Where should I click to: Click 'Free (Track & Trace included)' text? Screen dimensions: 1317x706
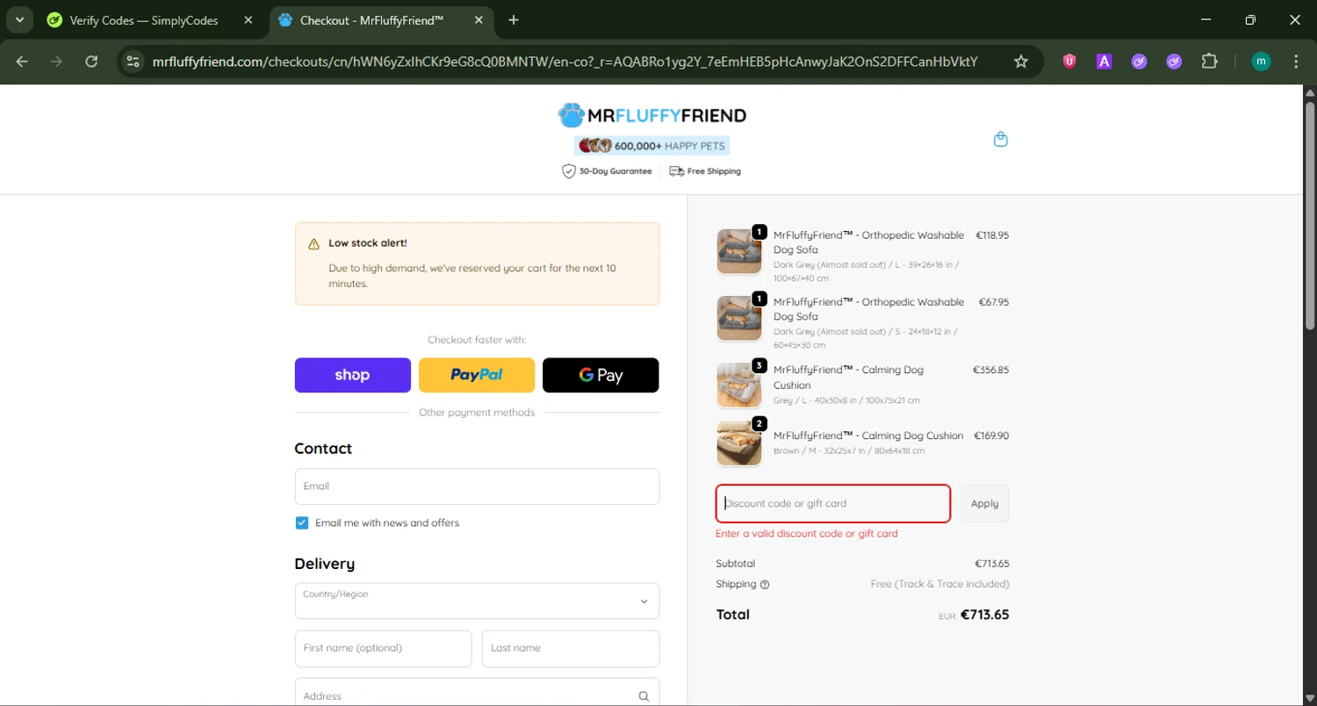pyautogui.click(x=940, y=584)
